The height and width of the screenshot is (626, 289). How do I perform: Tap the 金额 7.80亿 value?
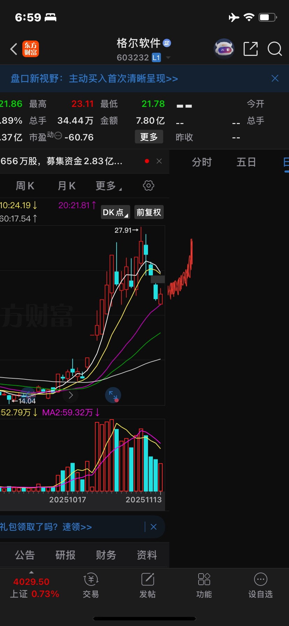point(150,121)
